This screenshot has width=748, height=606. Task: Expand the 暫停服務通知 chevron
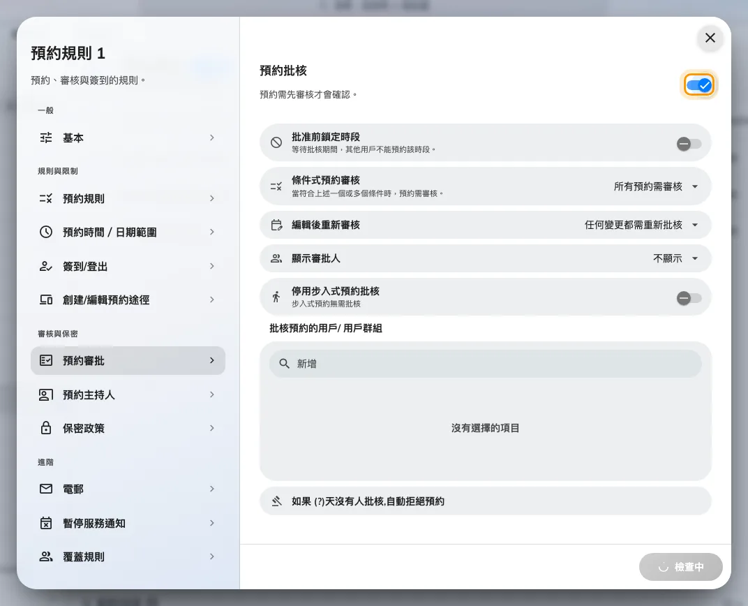click(212, 523)
